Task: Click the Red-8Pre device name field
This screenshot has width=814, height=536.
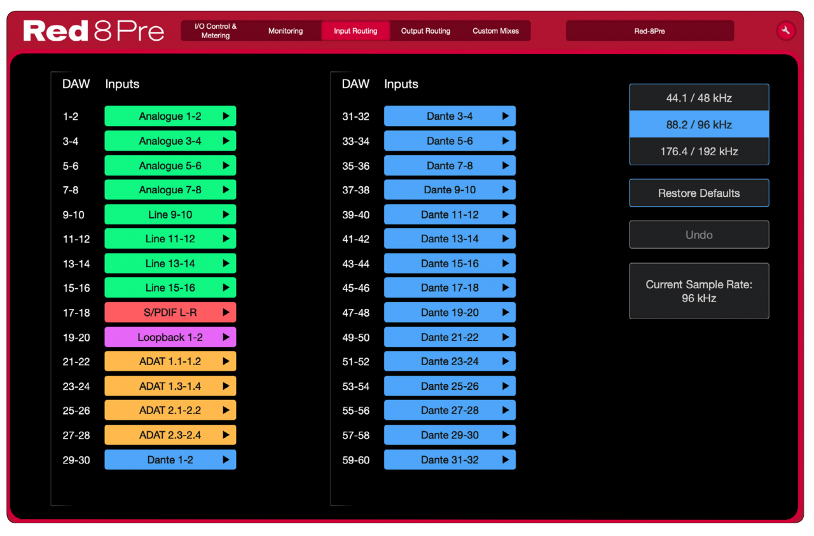Action: tap(650, 31)
